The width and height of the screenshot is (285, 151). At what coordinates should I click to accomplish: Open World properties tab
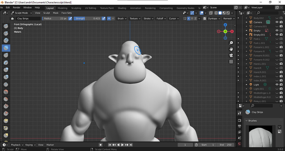point(240,144)
